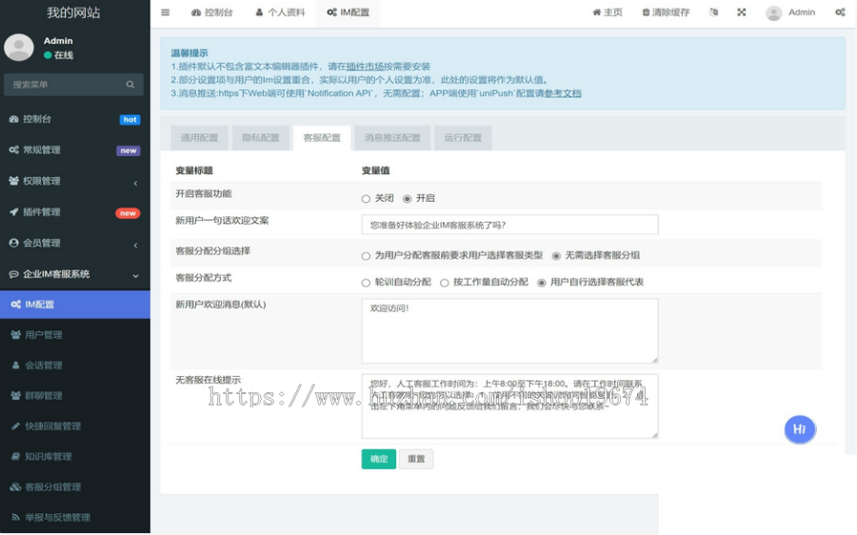
Task: Open the 控制台 tab in top bar
Action: 212,12
